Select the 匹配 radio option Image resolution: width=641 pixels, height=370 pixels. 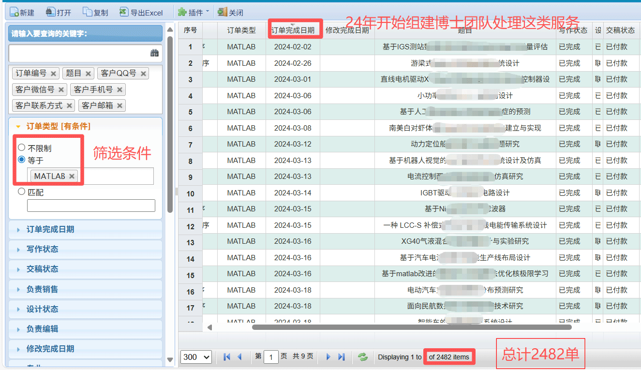click(21, 192)
